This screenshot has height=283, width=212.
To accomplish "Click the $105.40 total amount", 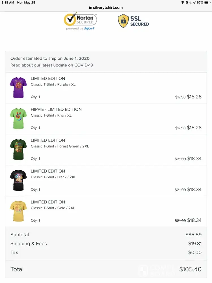I will [190, 269].
